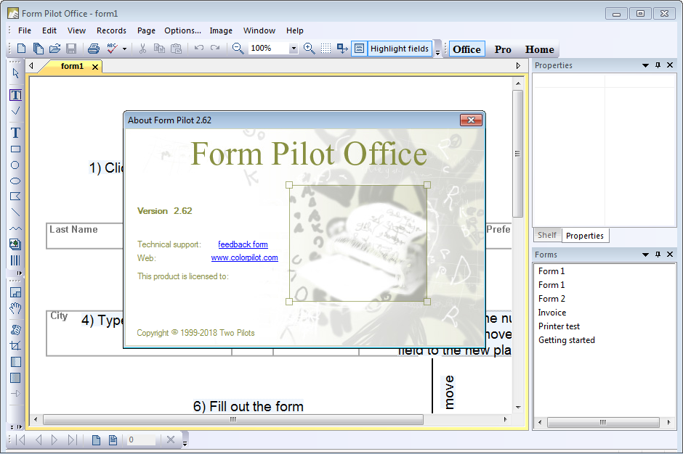Toggle the Office edition mode button
This screenshot has height=454, width=683.
(x=466, y=49)
